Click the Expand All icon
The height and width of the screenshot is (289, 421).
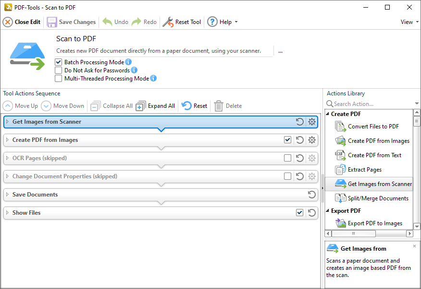point(141,106)
